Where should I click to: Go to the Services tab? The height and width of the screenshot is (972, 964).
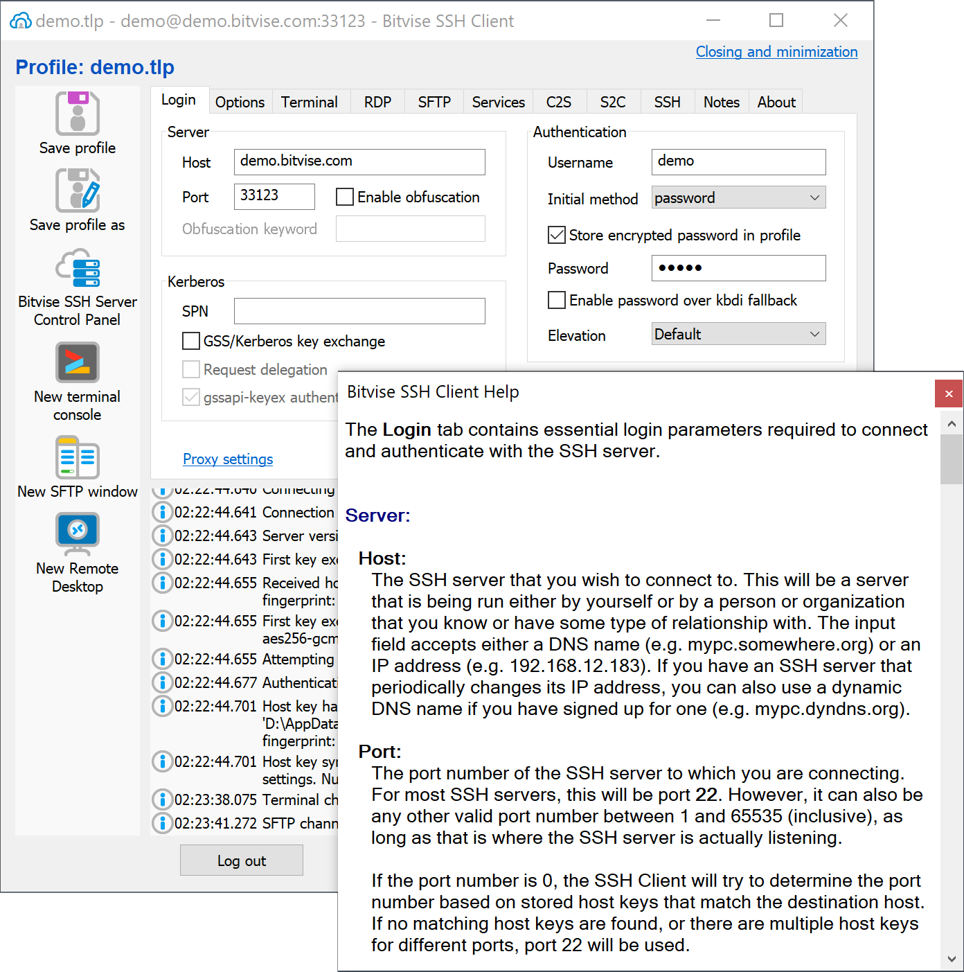pos(499,102)
